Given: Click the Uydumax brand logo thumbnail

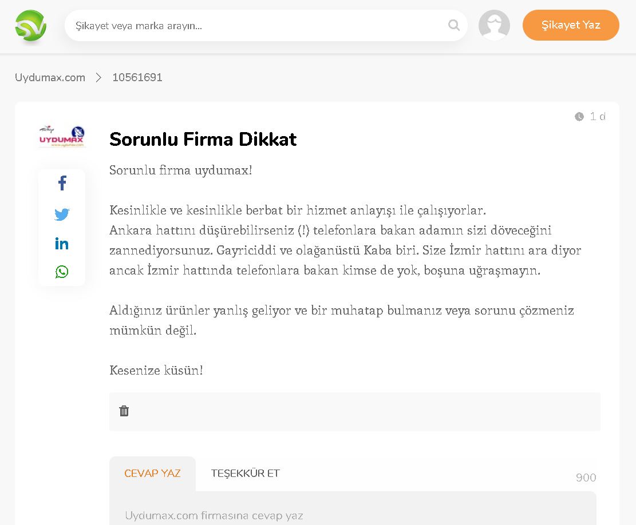Looking at the screenshot, I should (62, 137).
